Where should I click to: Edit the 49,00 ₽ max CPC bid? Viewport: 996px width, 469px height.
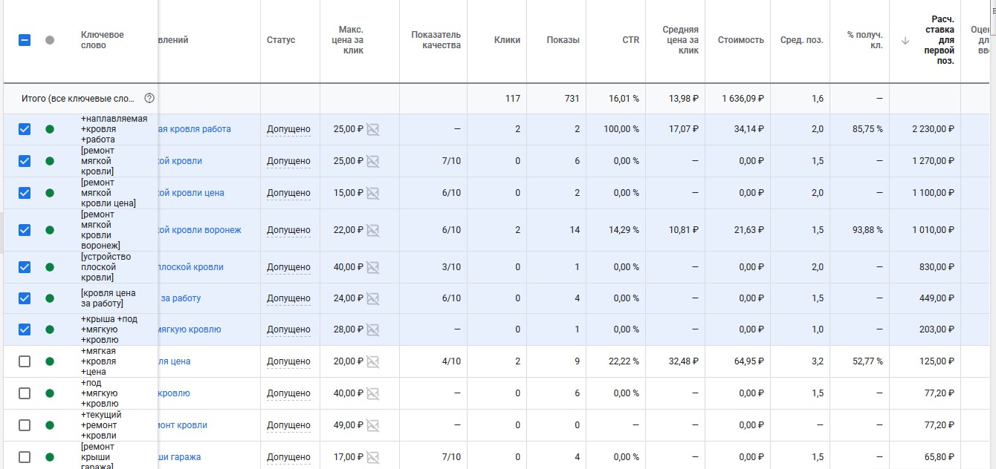[x=349, y=425]
